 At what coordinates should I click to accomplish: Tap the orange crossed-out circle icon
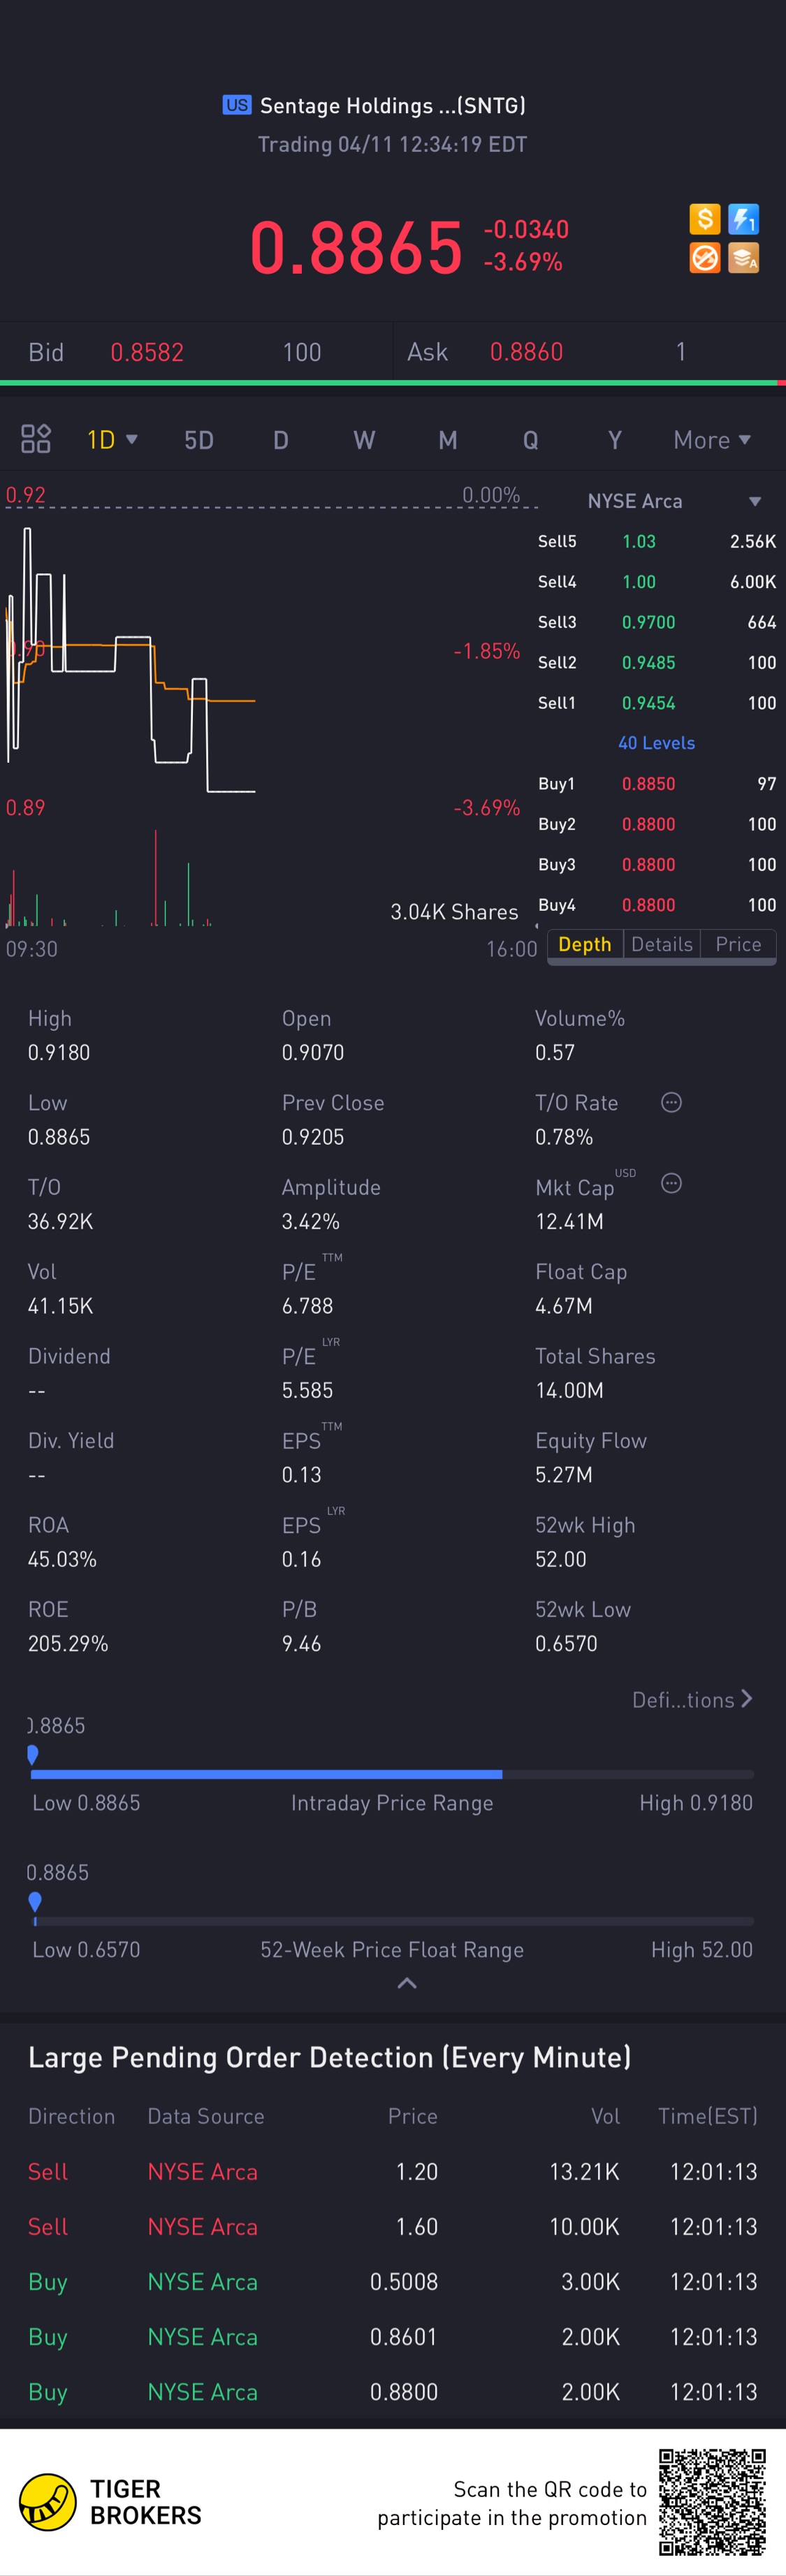tap(704, 258)
